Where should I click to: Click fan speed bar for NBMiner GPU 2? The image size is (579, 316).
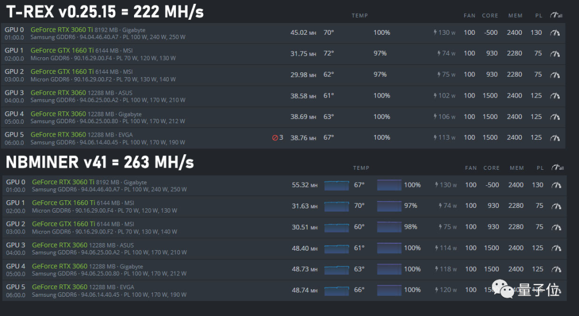point(389,227)
